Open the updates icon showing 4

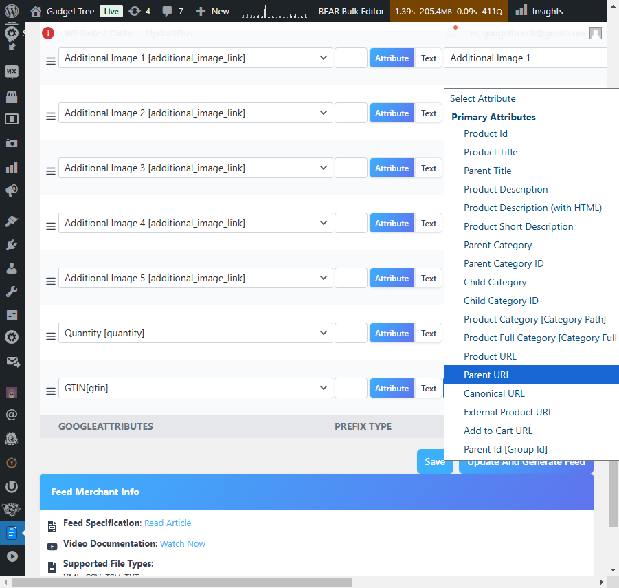coord(135,11)
